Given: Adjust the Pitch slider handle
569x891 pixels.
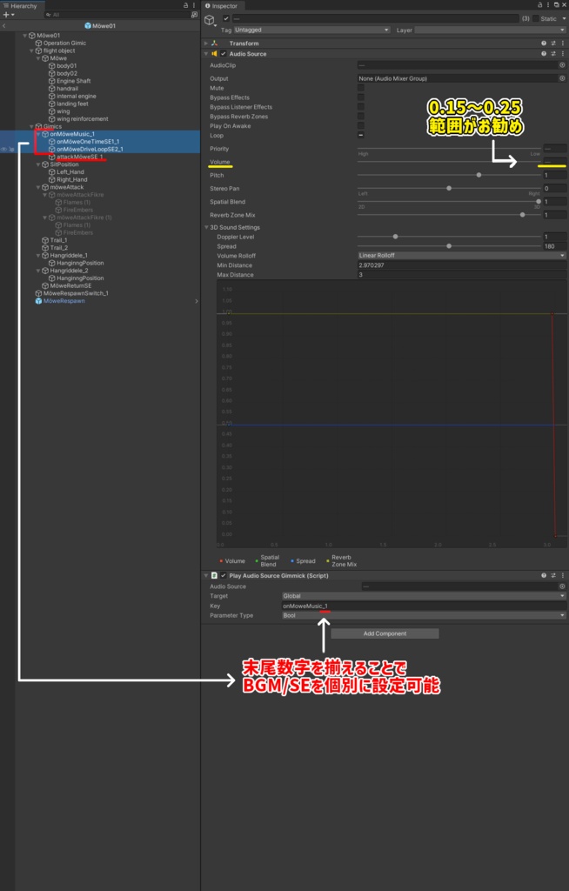Looking at the screenshot, I should [479, 175].
